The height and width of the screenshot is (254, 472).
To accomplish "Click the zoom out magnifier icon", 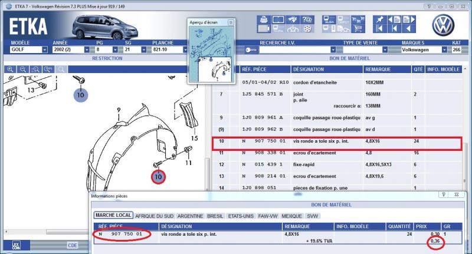I will [x=23, y=70].
